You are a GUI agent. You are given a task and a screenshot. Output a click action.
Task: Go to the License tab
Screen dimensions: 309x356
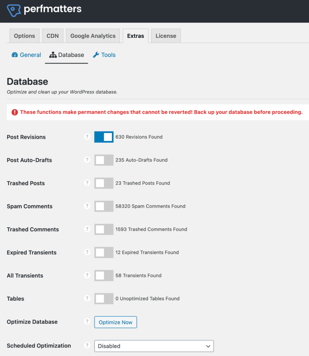pyautogui.click(x=166, y=35)
